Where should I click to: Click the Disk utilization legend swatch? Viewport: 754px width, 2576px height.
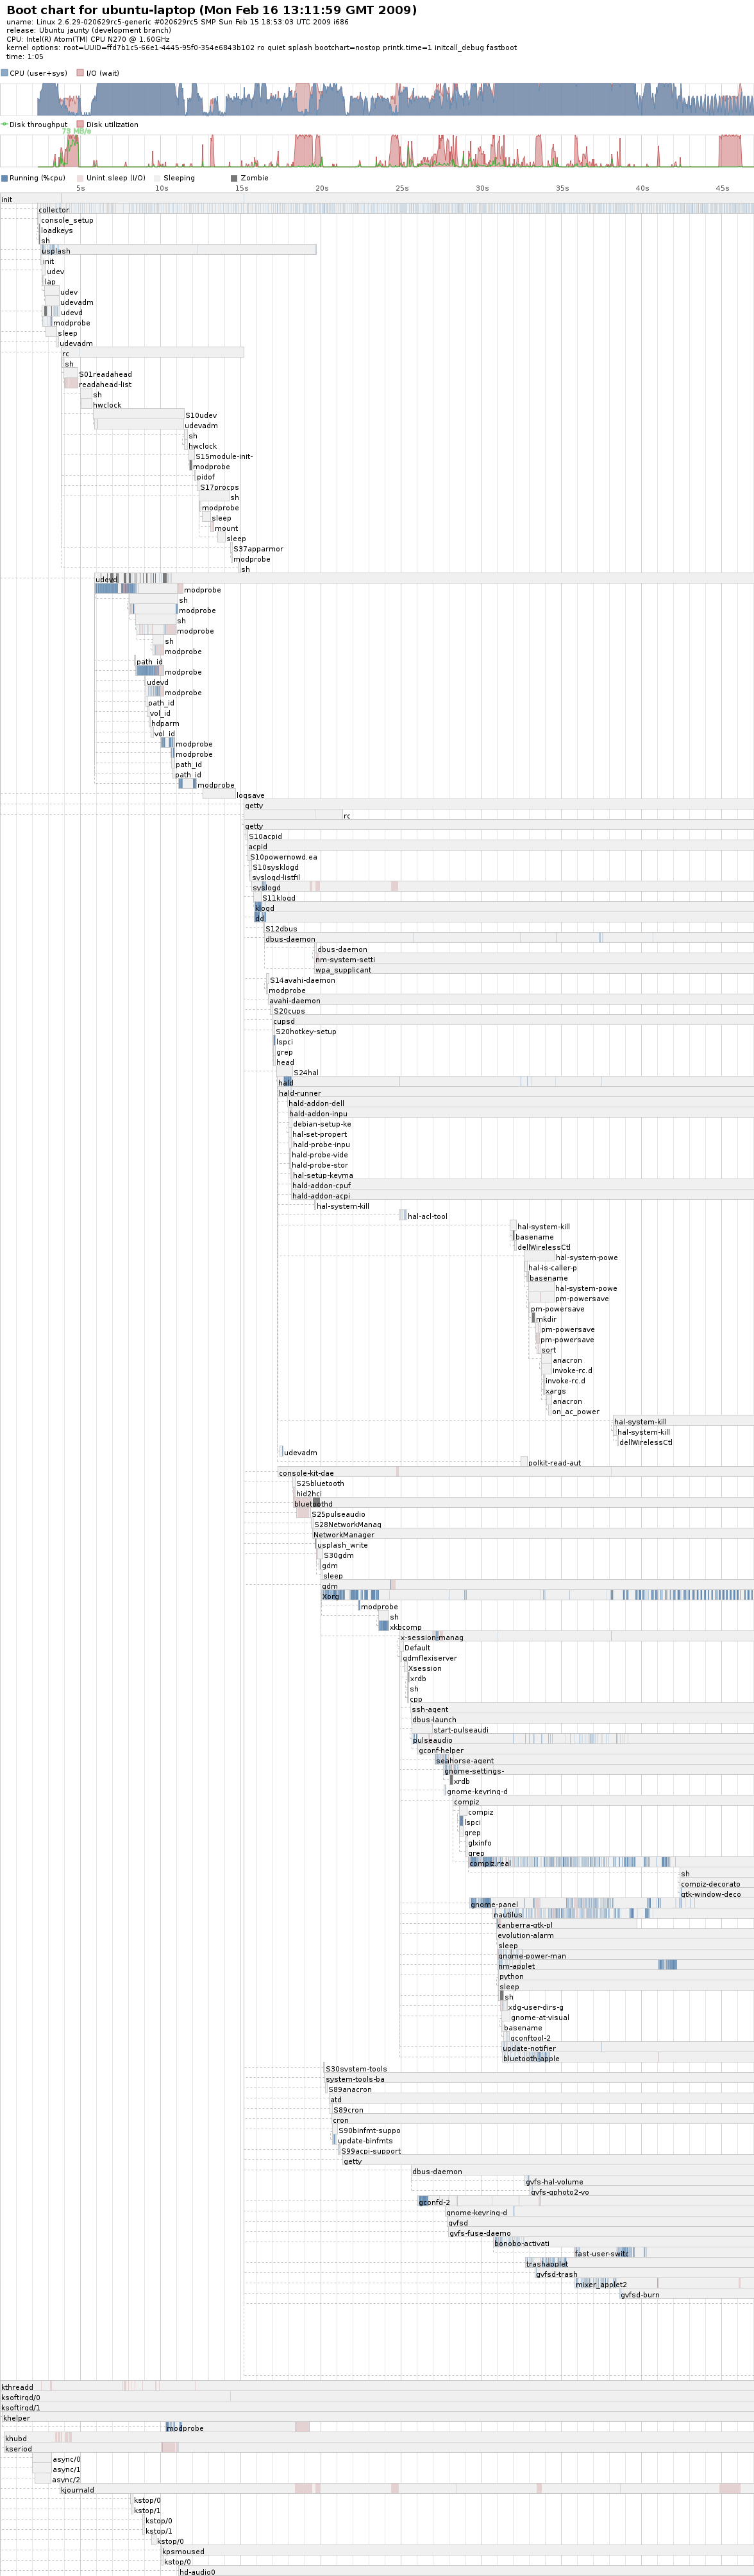coord(81,125)
